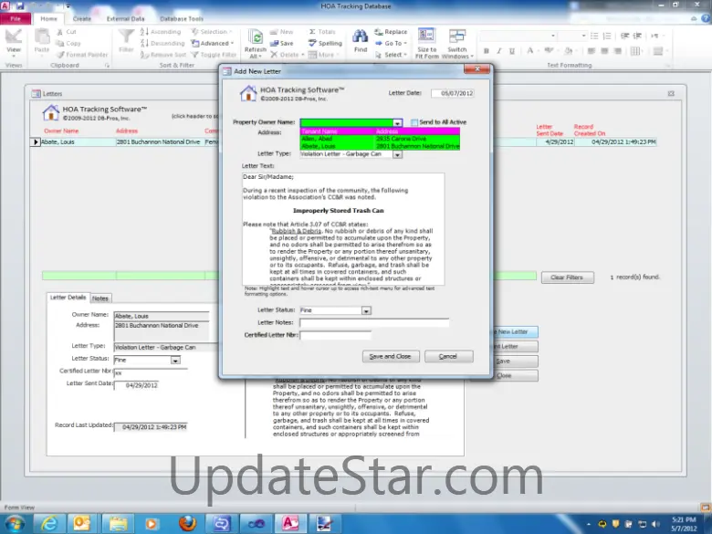
Task: Open the File tab
Action: (16, 18)
